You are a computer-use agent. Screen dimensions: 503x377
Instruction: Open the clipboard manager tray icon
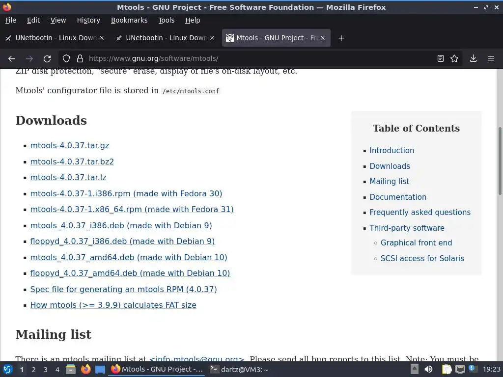447,370
